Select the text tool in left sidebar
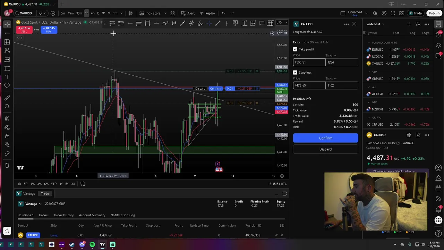The image size is (444, 250). [7, 77]
